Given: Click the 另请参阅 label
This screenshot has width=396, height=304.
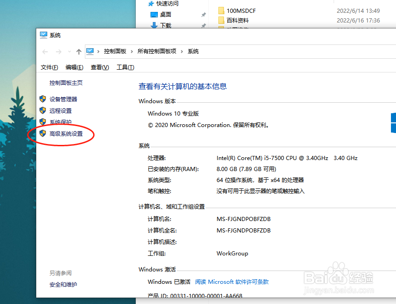Looking at the screenshot, I should [x=61, y=273].
